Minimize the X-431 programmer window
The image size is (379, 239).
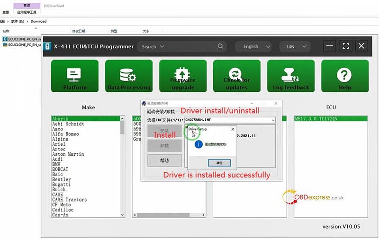point(329,46)
